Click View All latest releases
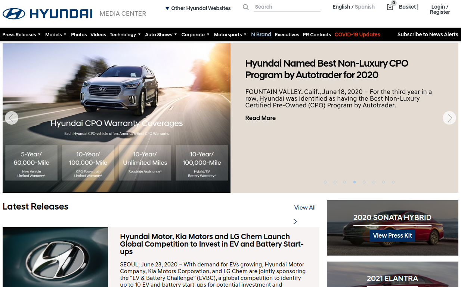 [x=305, y=208]
